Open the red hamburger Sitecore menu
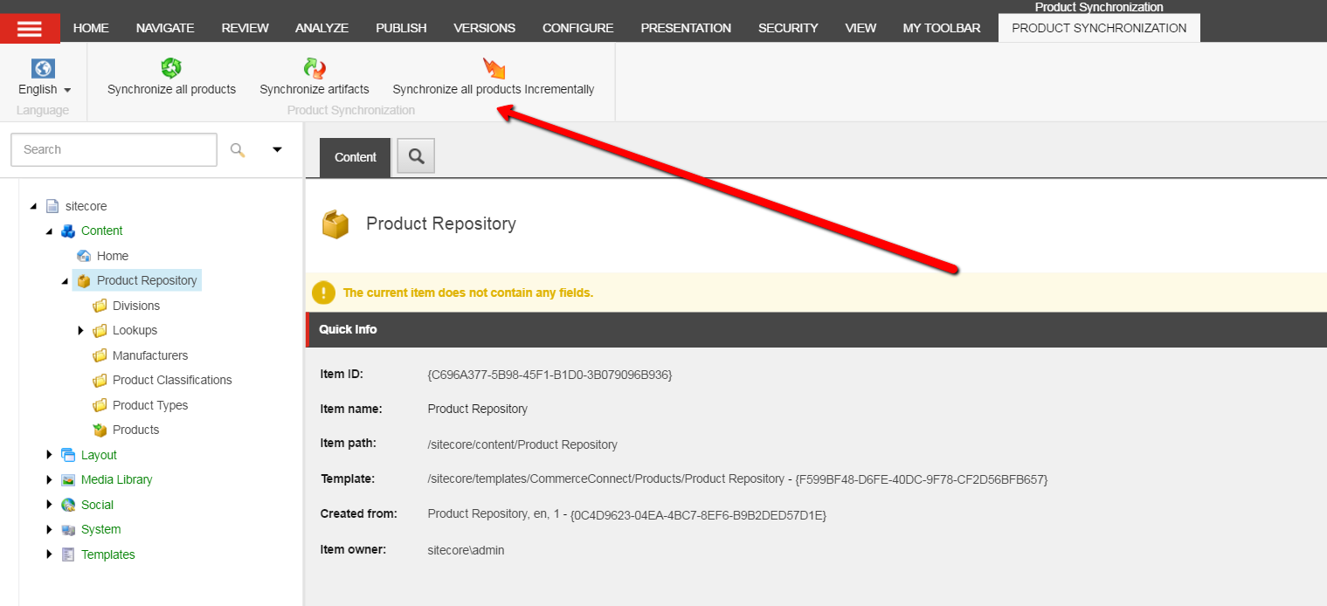This screenshot has height=606, width=1327. coord(30,28)
